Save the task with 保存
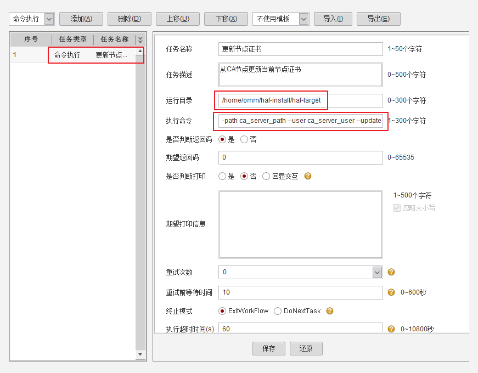Image resolution: width=478 pixels, height=373 pixels. pyautogui.click(x=268, y=348)
